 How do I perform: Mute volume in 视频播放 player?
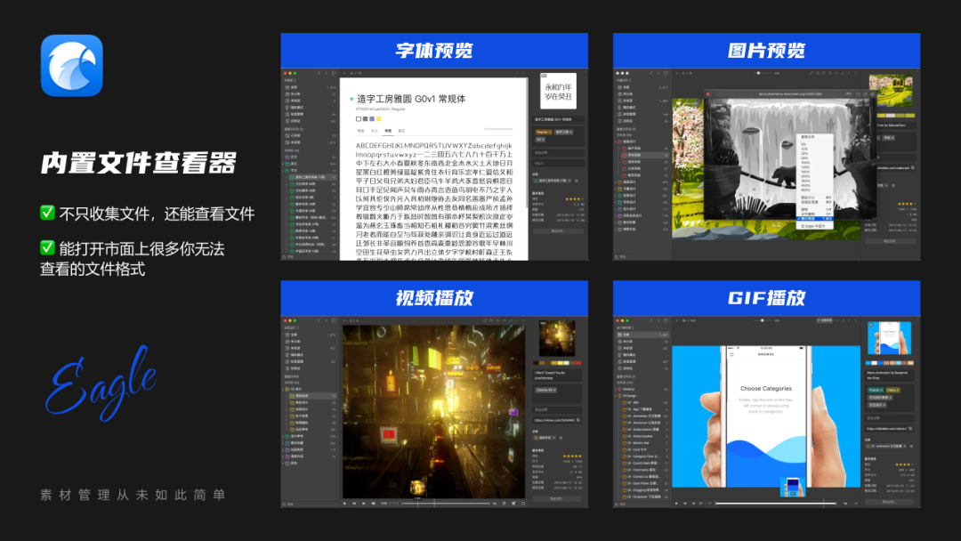[373, 503]
